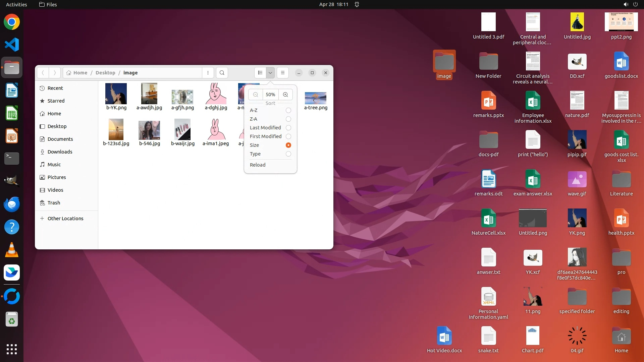The height and width of the screenshot is (362, 644).
Task: Select the A-Z sort radio button
Action: (288, 110)
